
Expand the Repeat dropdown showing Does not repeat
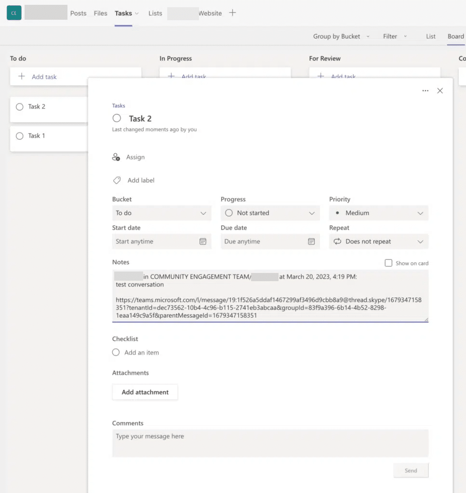tap(378, 241)
